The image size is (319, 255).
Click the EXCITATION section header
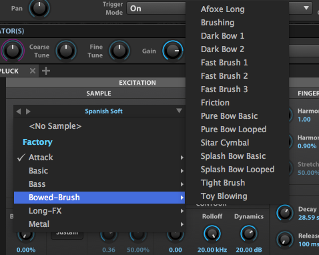click(x=137, y=83)
